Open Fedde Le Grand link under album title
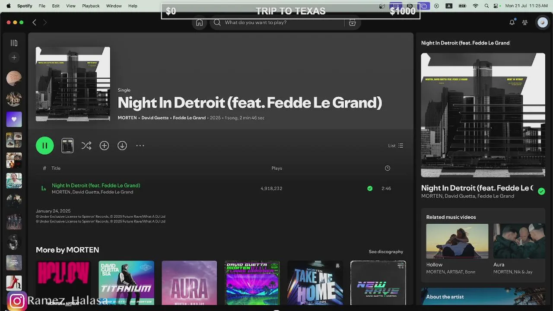Image resolution: width=553 pixels, height=311 pixels. click(x=189, y=118)
